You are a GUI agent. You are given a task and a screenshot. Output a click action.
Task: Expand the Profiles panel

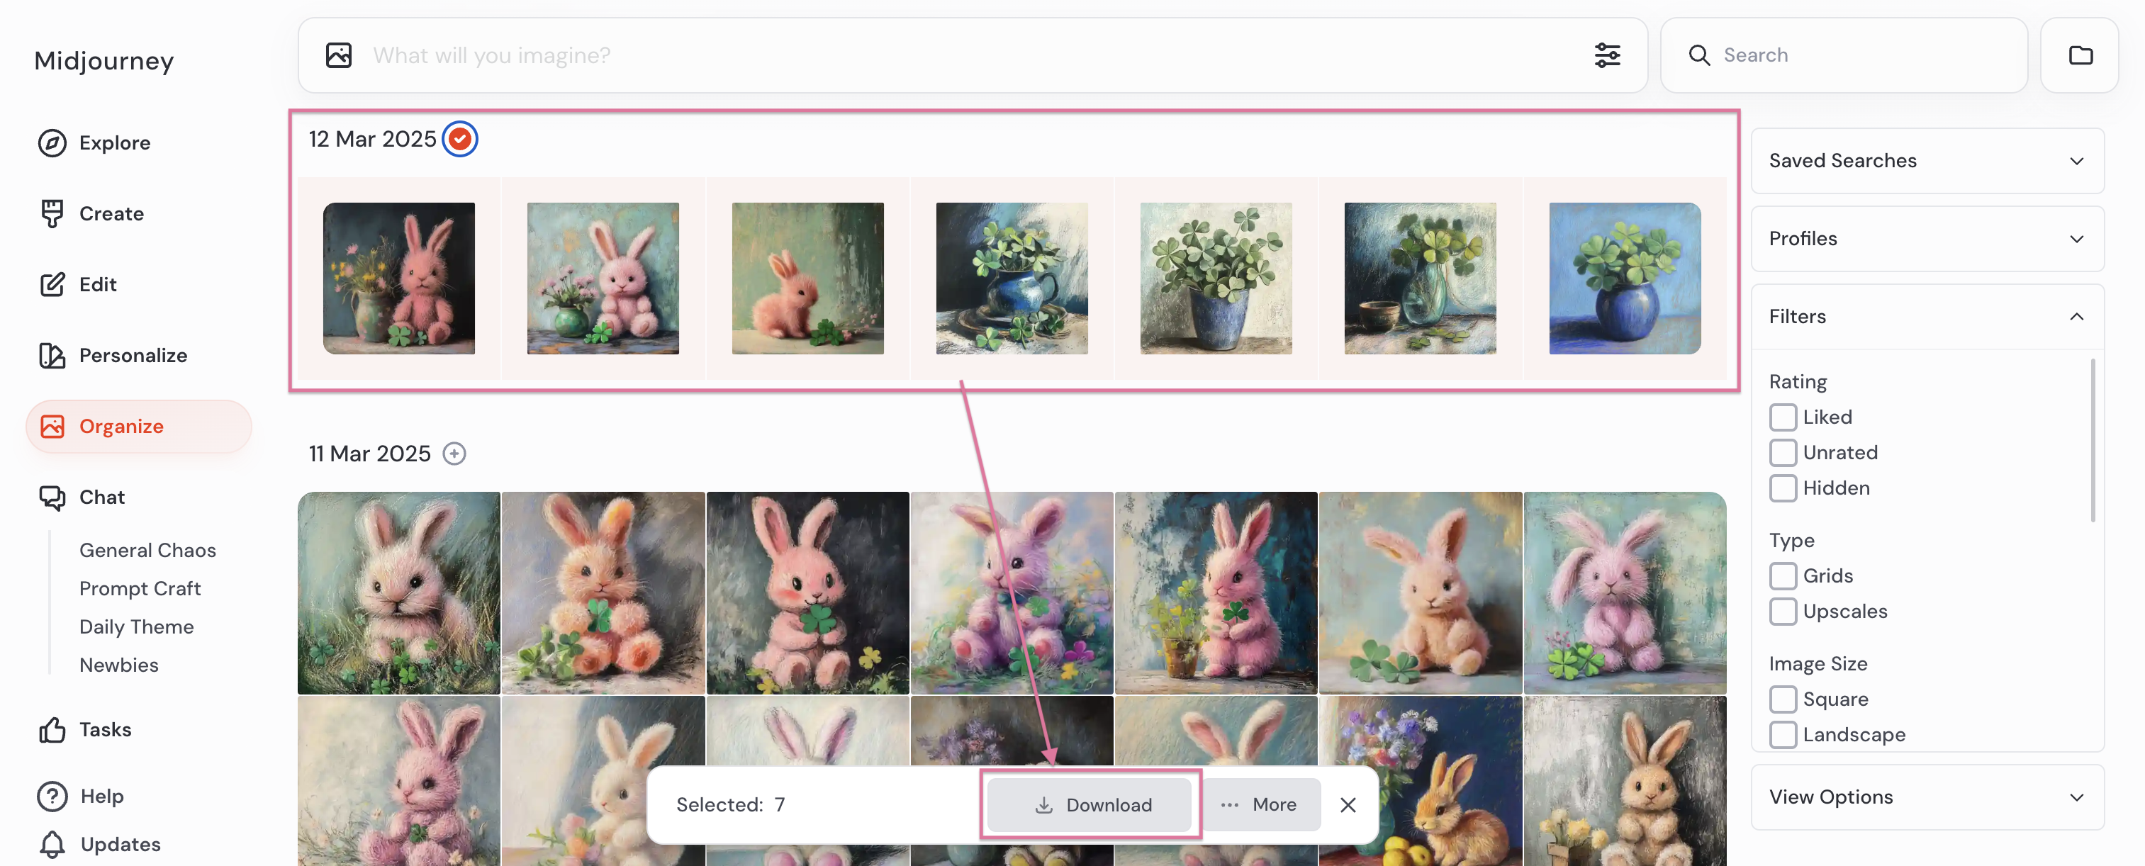1927,239
